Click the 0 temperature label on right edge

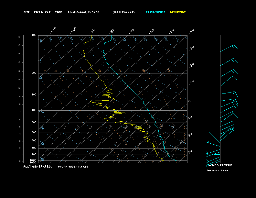pyautogui.click(x=189, y=102)
